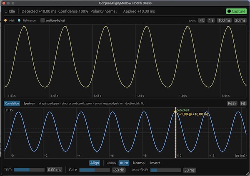
Task: Click the Trim 0.00 ms value field
Action: tap(55, 170)
